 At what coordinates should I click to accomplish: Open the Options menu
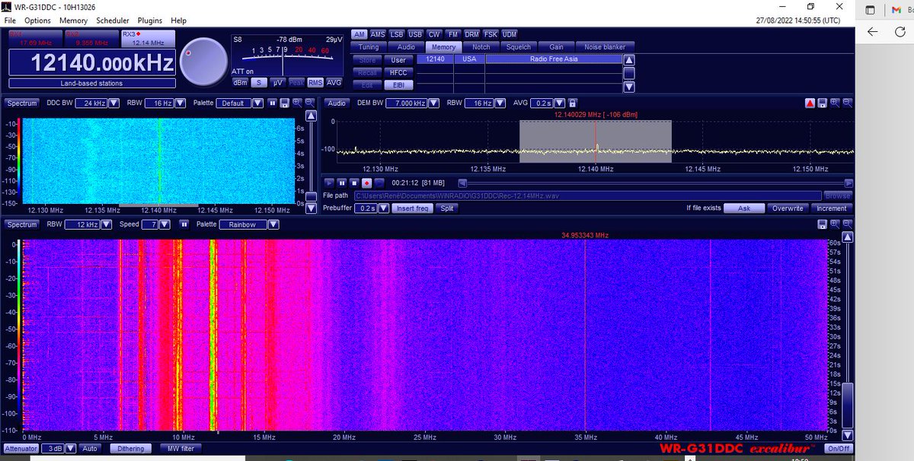click(x=37, y=21)
